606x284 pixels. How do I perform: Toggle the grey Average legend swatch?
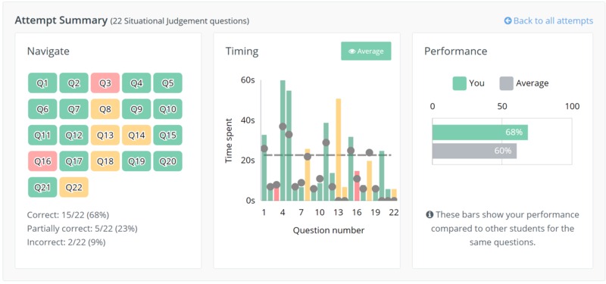[506, 83]
